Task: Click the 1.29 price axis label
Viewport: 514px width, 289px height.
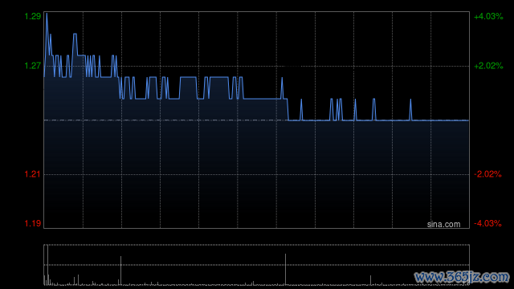Action: tap(33, 16)
